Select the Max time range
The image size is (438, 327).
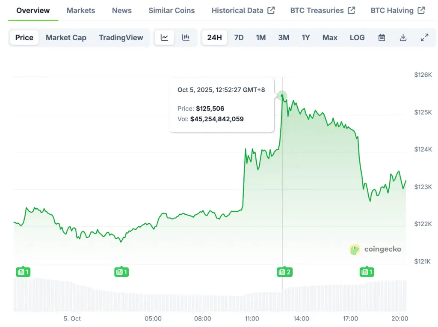click(x=330, y=38)
